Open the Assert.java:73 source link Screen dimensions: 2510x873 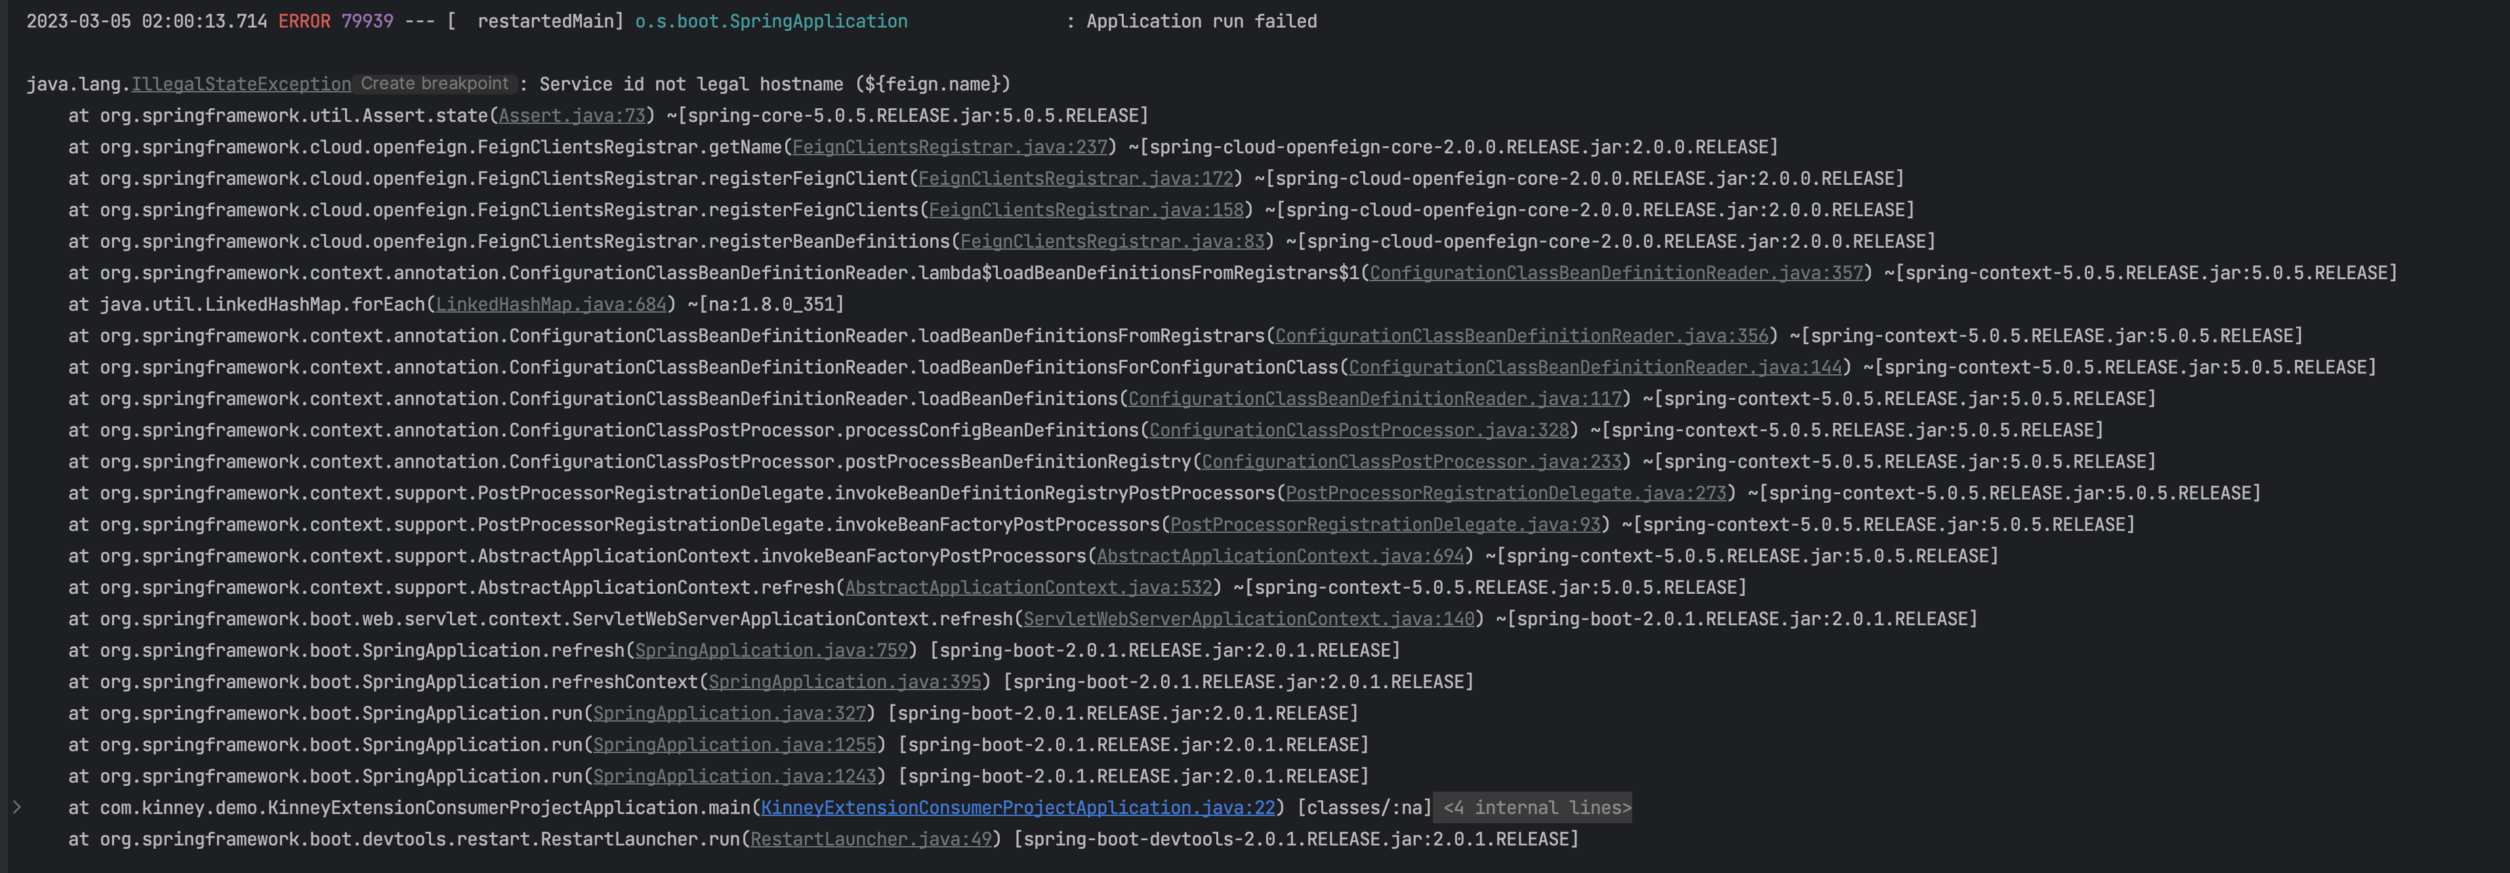(572, 116)
